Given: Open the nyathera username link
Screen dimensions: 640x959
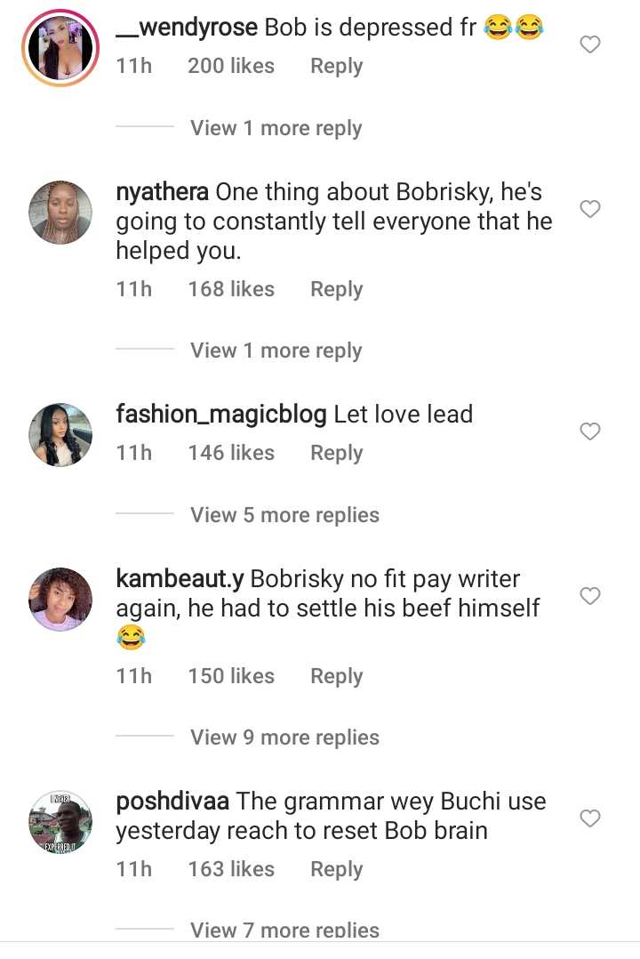Looking at the screenshot, I should click(x=163, y=191).
